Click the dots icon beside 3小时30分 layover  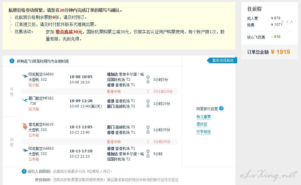point(148,142)
